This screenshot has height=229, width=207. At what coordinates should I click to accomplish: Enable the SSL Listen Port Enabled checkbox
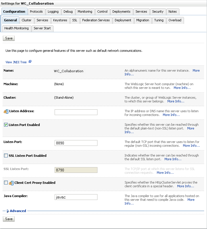[6, 156]
